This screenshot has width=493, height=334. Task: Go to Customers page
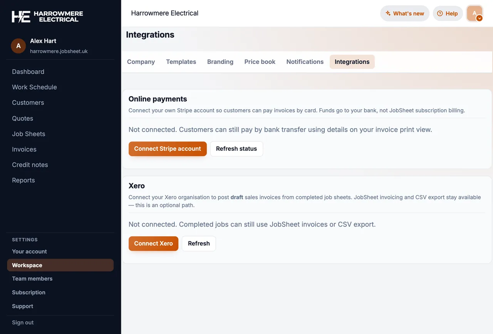pyautogui.click(x=28, y=103)
